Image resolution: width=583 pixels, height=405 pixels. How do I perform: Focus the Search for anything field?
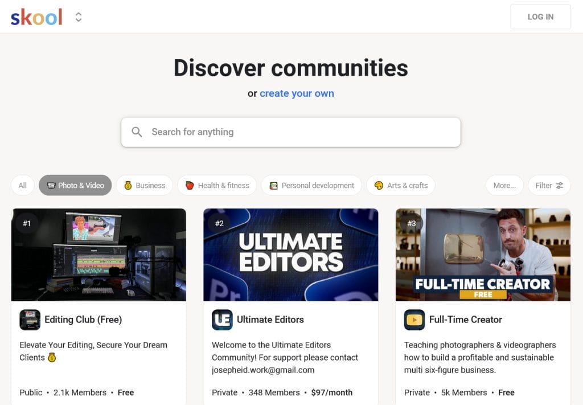291,132
